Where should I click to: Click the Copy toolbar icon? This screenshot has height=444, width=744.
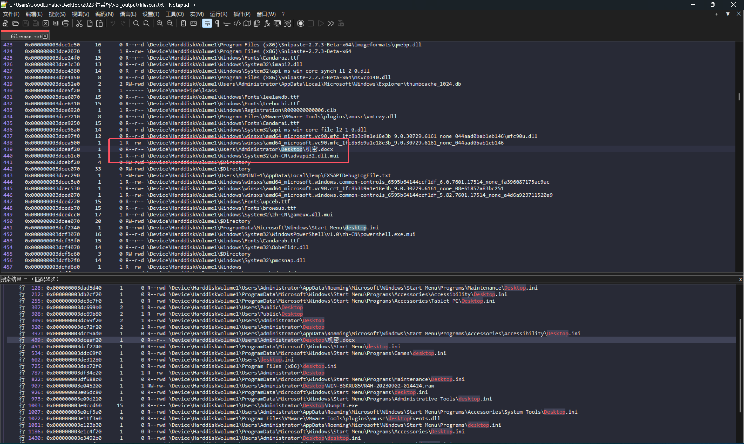point(89,23)
